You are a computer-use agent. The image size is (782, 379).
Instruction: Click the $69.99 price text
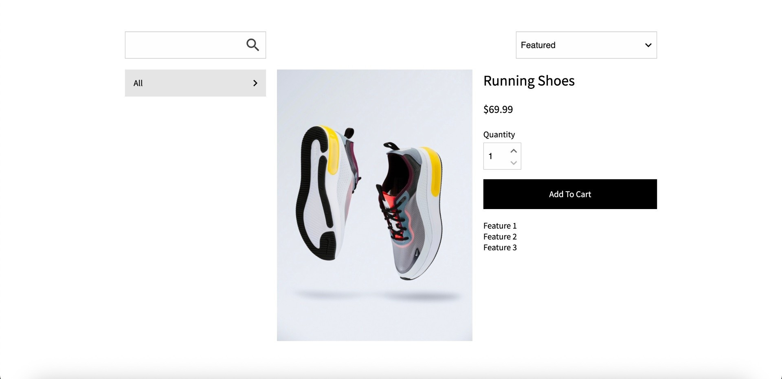pyautogui.click(x=498, y=109)
